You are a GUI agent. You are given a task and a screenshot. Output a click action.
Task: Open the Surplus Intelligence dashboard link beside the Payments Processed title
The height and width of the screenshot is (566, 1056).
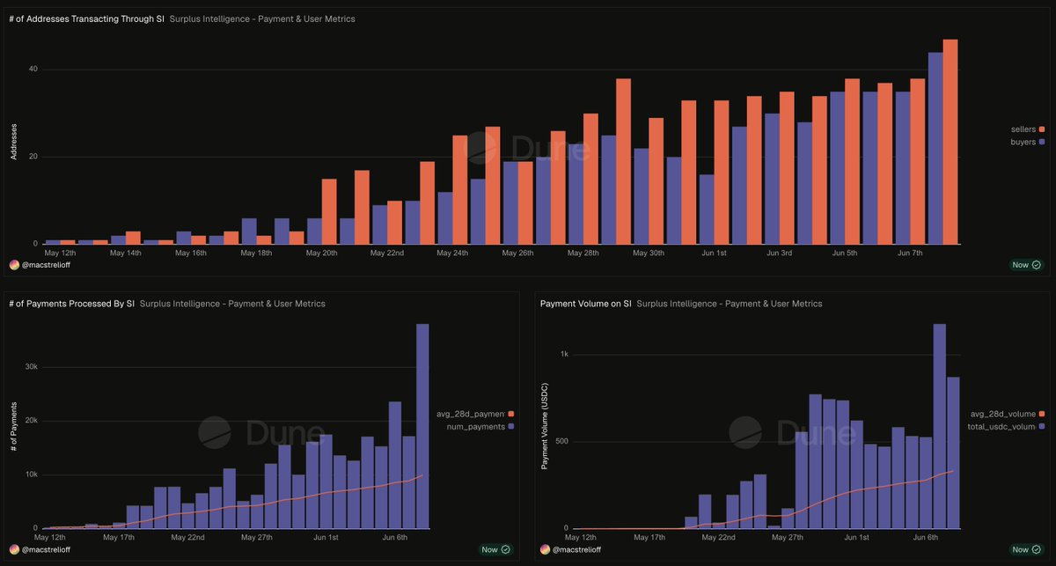point(232,304)
